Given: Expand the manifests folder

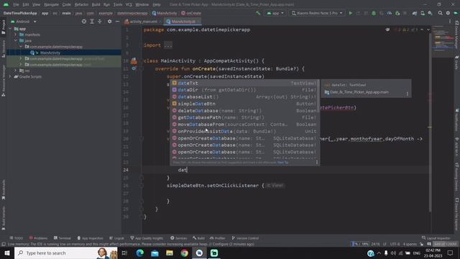Looking at the screenshot, I should (16, 35).
